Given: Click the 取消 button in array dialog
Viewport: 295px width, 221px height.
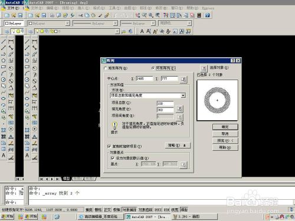Looking at the screenshot, I should click(x=225, y=134).
